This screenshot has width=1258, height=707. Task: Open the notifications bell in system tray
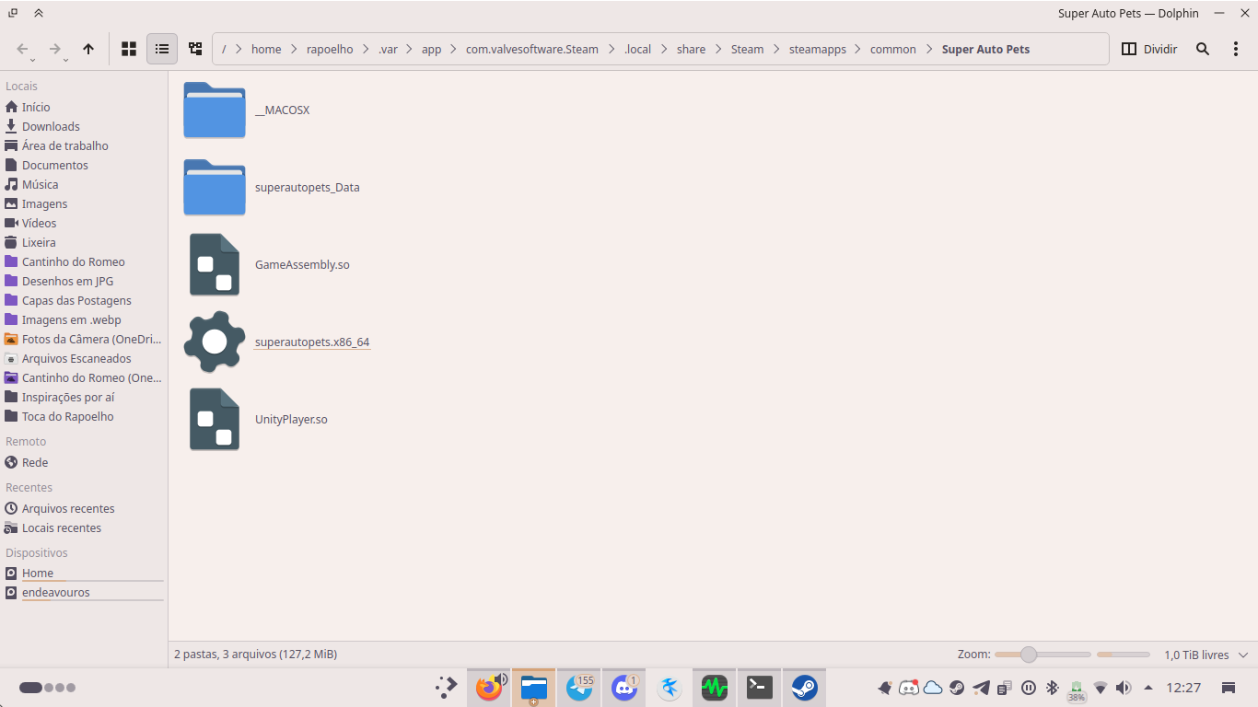point(885,688)
